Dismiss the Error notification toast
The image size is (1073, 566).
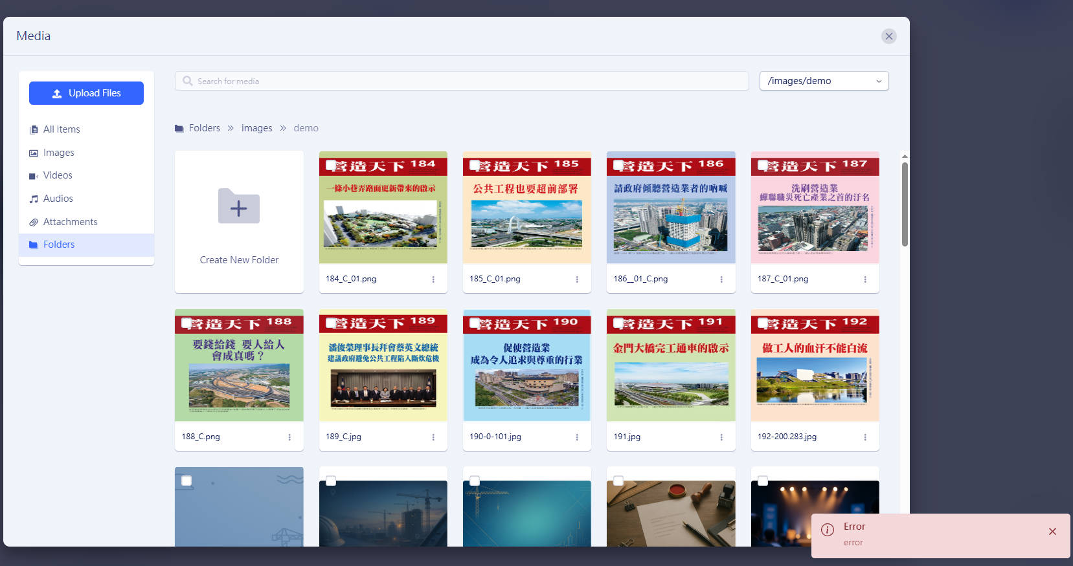click(1052, 532)
